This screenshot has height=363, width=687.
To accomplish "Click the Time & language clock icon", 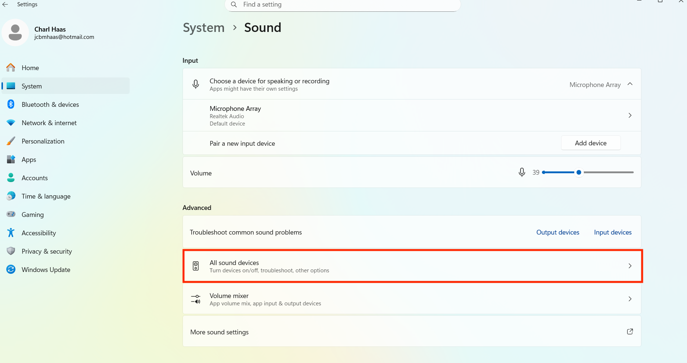I will click(x=11, y=196).
